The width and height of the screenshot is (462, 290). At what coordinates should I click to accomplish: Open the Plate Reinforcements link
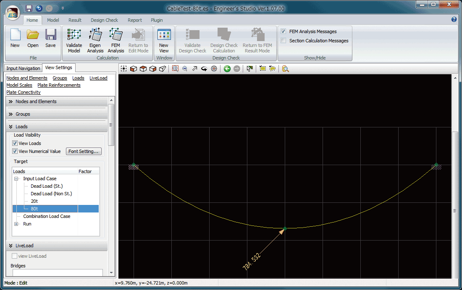(x=59, y=85)
